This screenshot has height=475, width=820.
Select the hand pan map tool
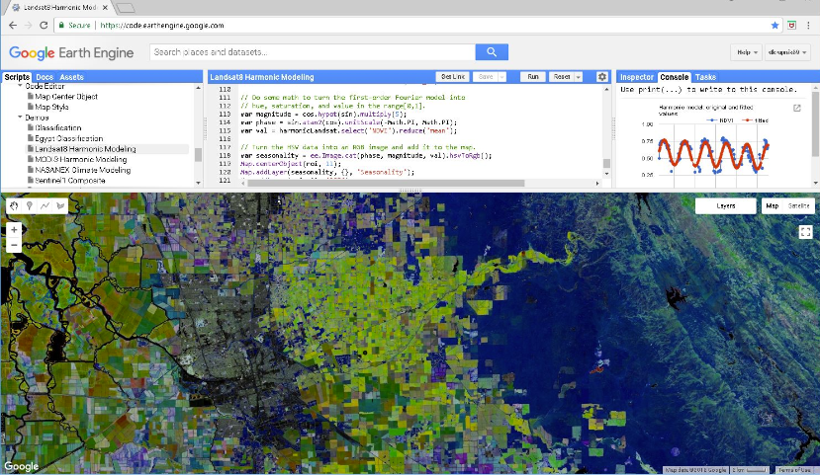click(14, 205)
